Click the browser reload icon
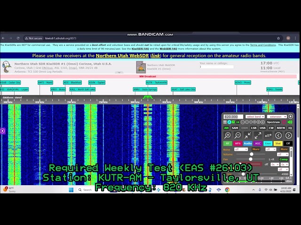 click(18, 38)
